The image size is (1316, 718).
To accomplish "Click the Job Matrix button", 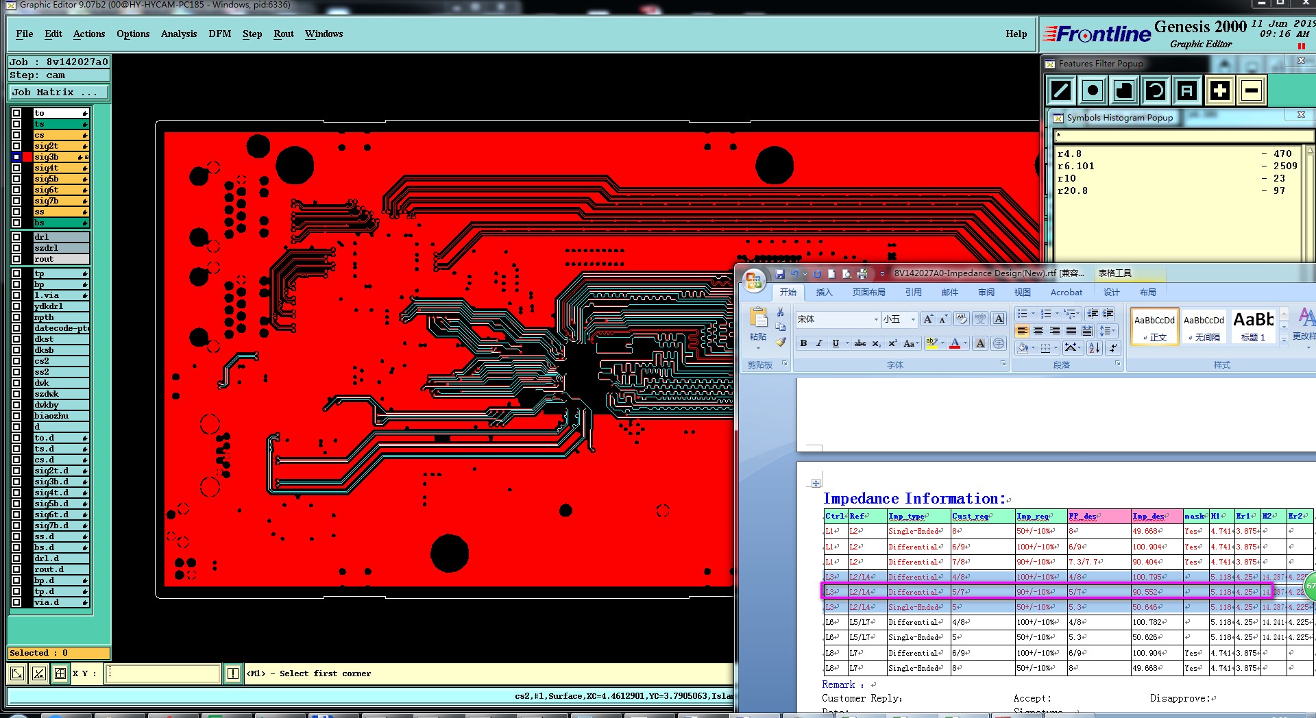I will 58,92.
